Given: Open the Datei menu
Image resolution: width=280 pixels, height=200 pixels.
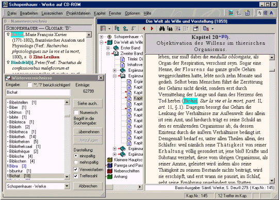Looking at the screenshot, I should click(12, 13).
